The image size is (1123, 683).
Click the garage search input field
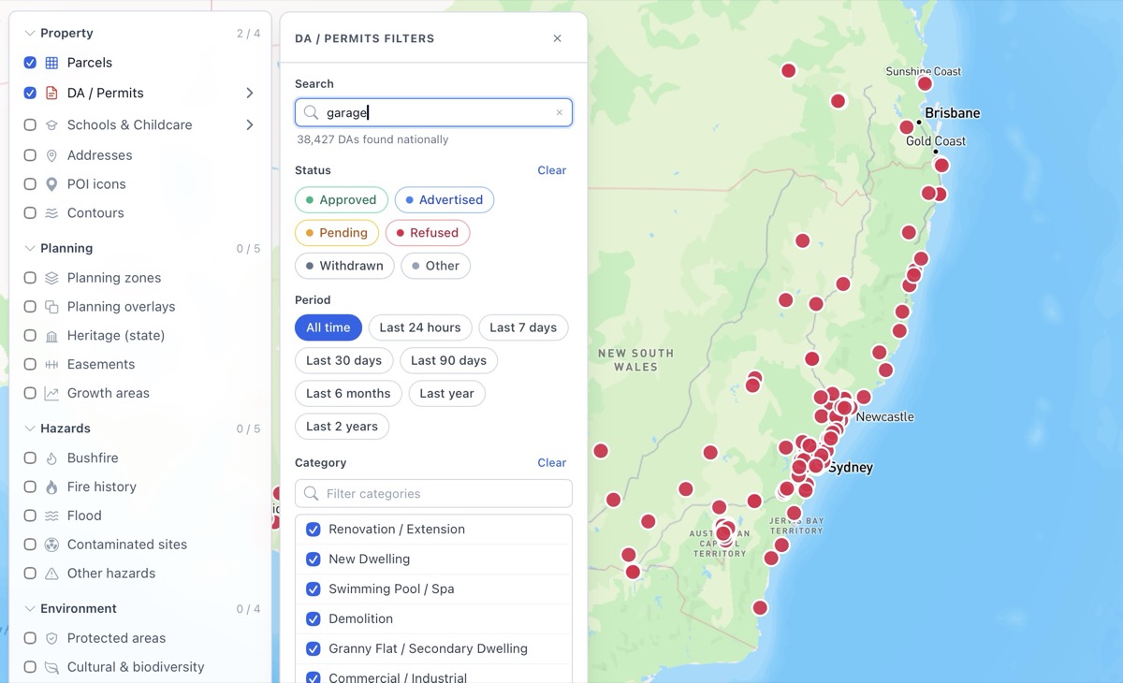point(433,112)
